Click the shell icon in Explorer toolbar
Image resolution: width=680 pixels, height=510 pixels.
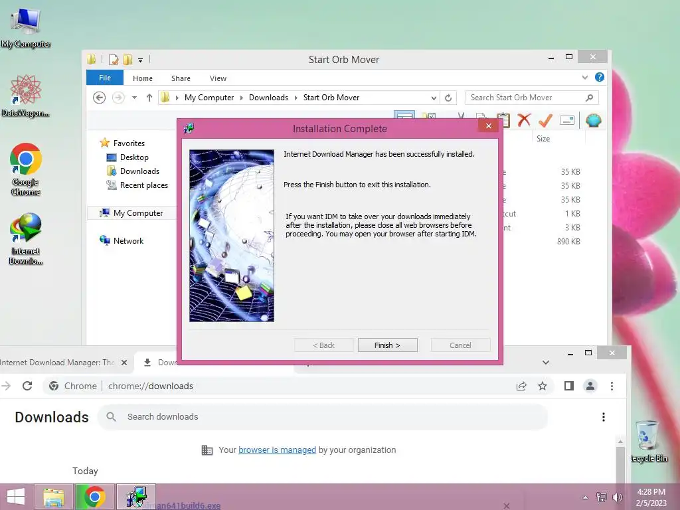pyautogui.click(x=593, y=120)
